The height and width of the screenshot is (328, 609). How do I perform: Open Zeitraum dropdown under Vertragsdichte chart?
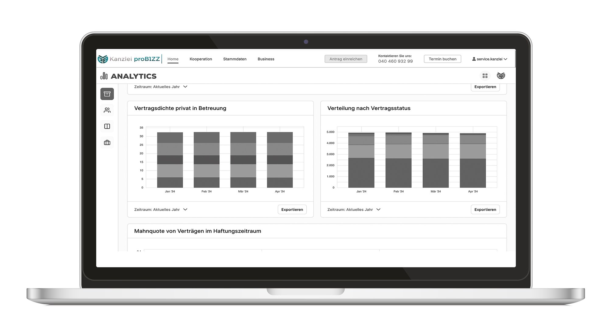coord(161,209)
